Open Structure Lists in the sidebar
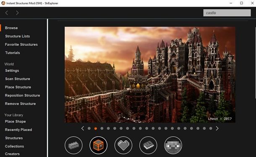Viewport: 256px width, 157px height. pos(18,36)
